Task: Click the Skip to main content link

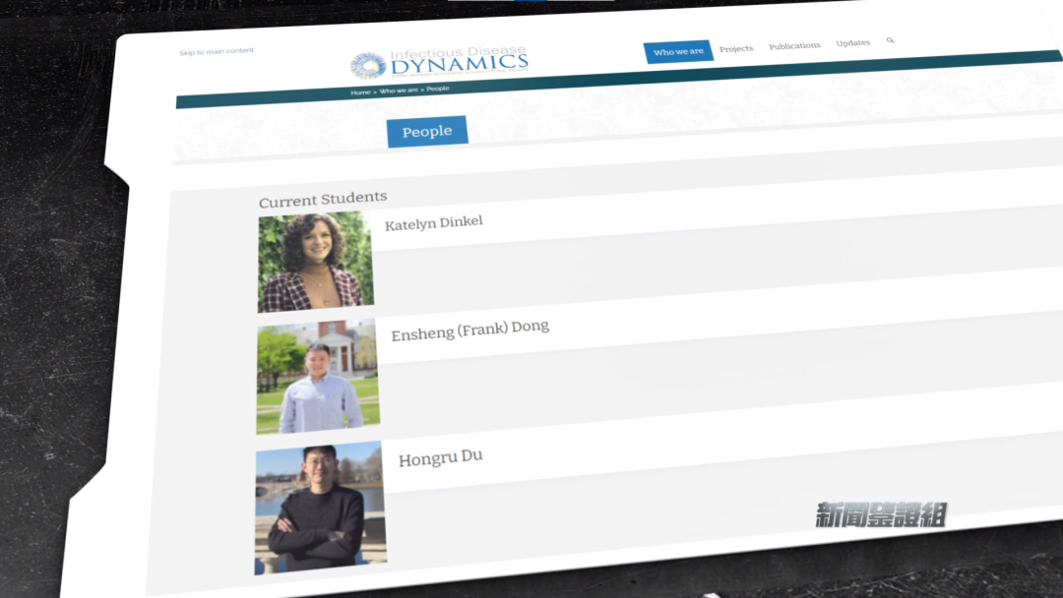Action: coord(216,51)
